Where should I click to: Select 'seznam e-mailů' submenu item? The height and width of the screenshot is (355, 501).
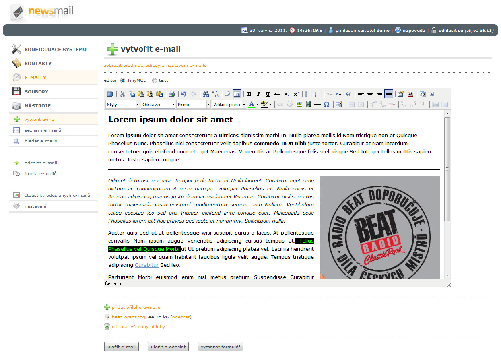(54, 130)
